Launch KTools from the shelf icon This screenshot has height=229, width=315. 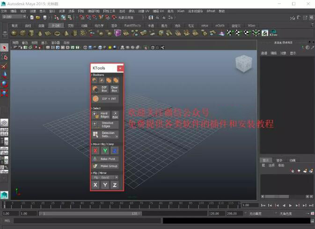coord(273,33)
